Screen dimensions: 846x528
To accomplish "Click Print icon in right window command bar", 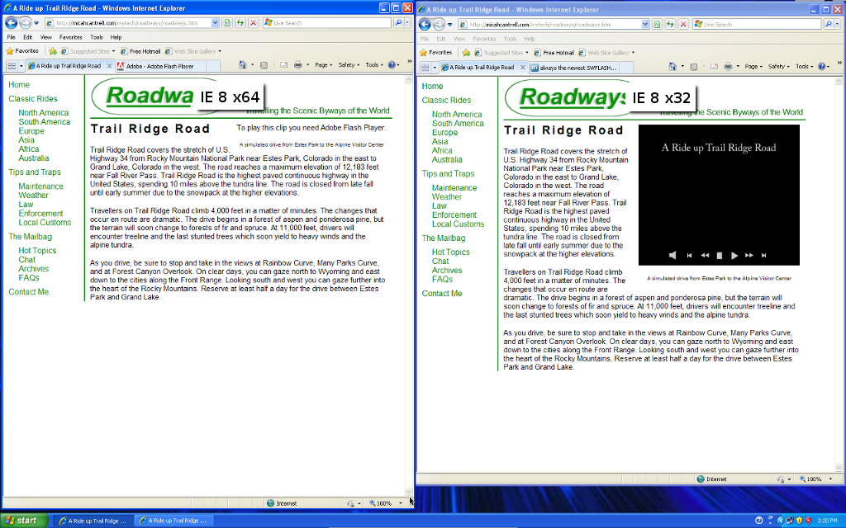I will 728,67.
